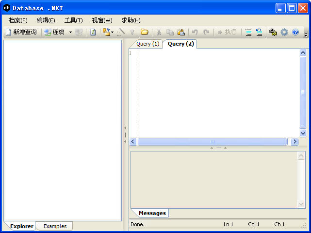The image size is (311, 233).
Task: Click the 执行 execute button
Action: pos(227,32)
